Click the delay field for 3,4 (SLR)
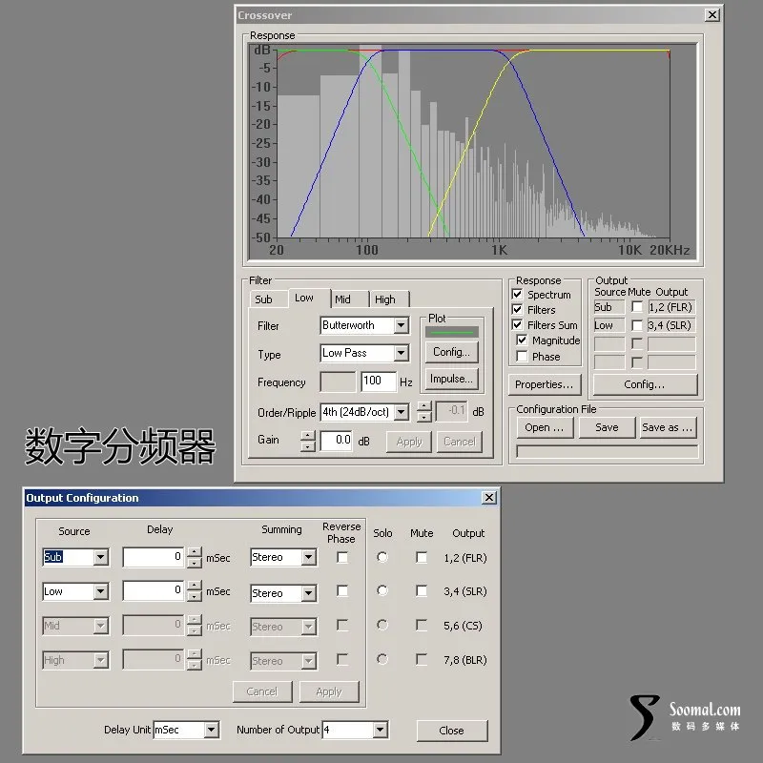763x763 pixels. click(x=154, y=590)
